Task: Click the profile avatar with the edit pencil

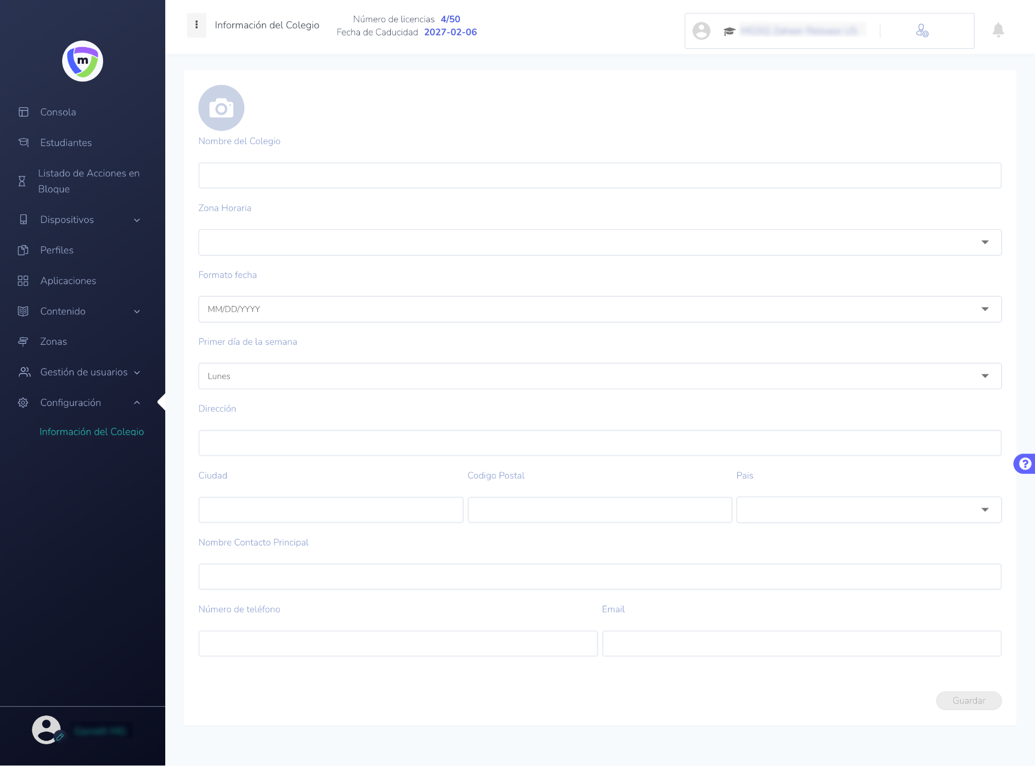Action: click(47, 730)
